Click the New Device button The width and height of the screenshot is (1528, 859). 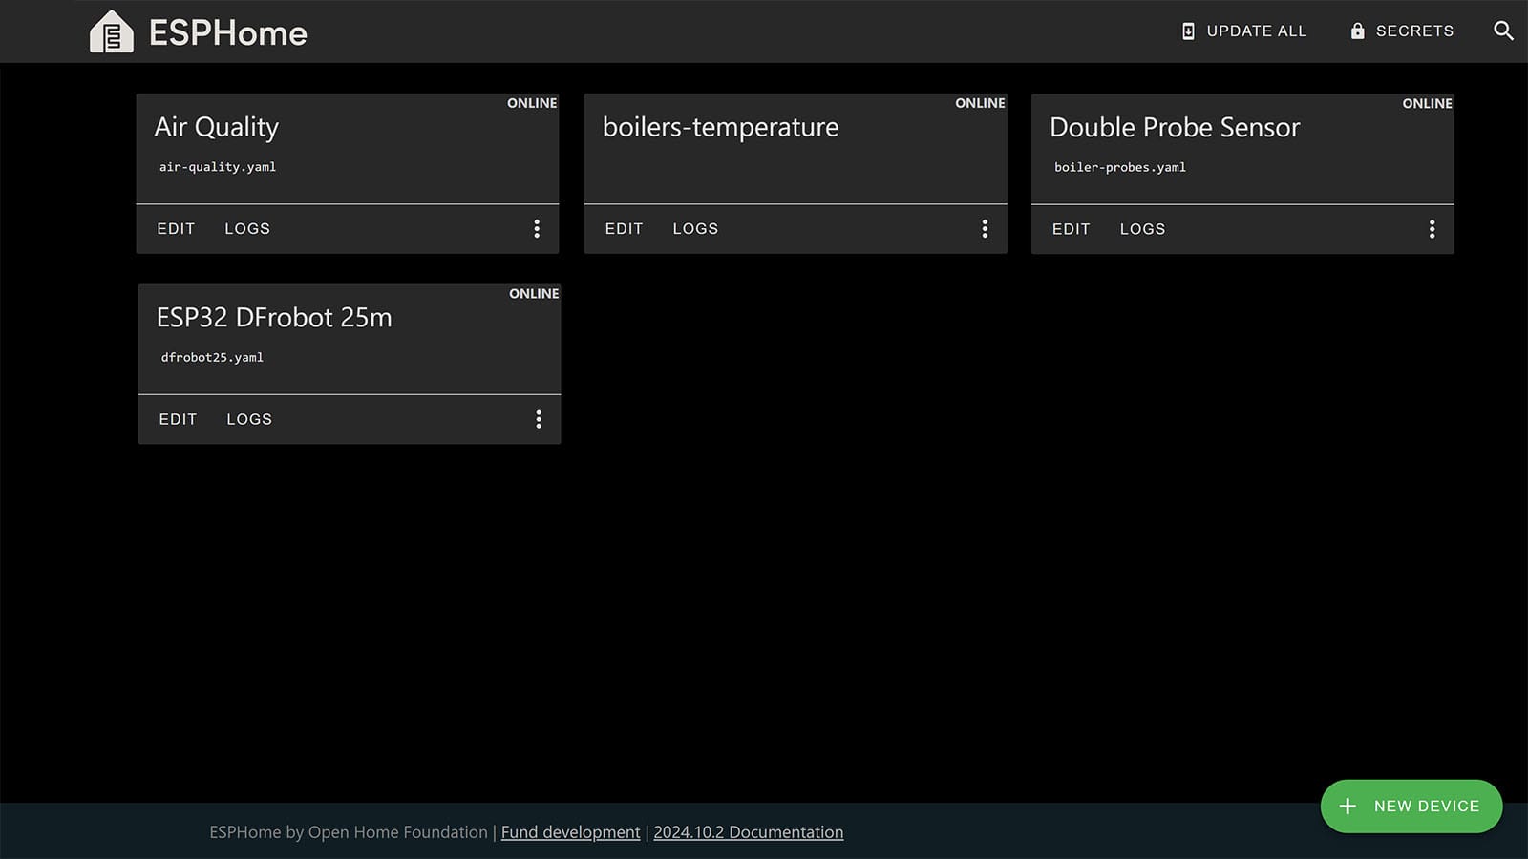coord(1411,807)
